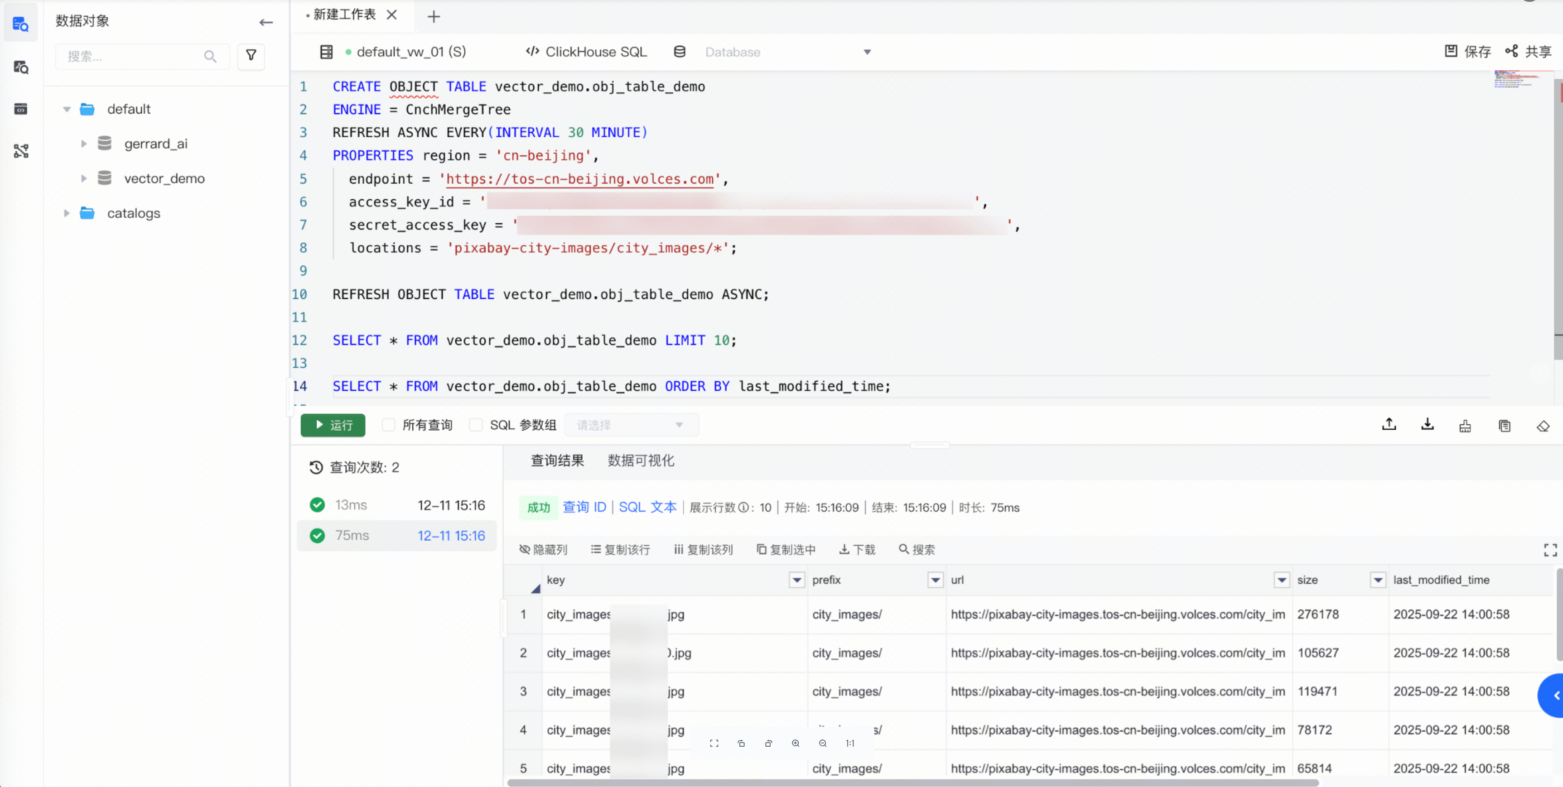
Task: Click the 1:1 original size icon
Action: pos(849,744)
